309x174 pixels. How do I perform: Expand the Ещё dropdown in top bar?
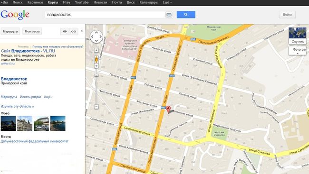pyautogui.click(x=167, y=2)
